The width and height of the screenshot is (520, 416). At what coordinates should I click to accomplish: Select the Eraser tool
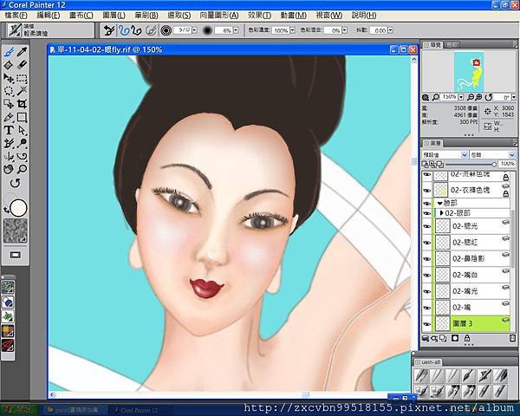tap(22, 65)
